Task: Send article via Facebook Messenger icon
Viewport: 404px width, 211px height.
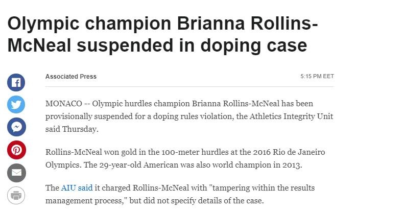Action: coord(16,127)
